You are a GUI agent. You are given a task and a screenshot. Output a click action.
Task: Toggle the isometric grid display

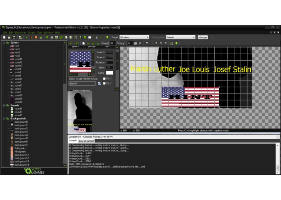pyautogui.click(x=140, y=43)
